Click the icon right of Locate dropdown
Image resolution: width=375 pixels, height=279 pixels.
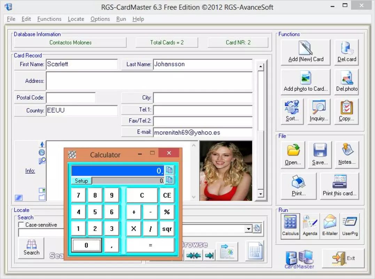coord(257,228)
